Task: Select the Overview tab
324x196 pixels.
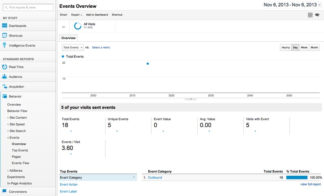Action: 68,38
